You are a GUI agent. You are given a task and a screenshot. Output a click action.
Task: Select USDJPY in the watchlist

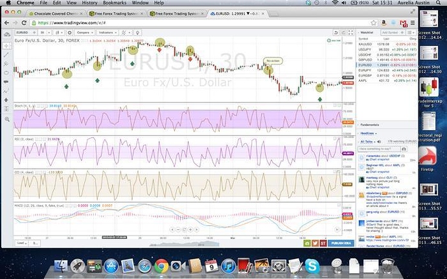[387, 50]
